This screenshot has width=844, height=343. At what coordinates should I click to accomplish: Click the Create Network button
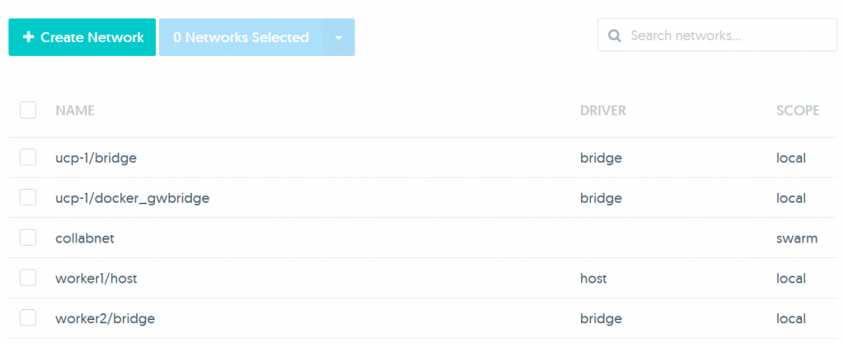pyautogui.click(x=82, y=37)
